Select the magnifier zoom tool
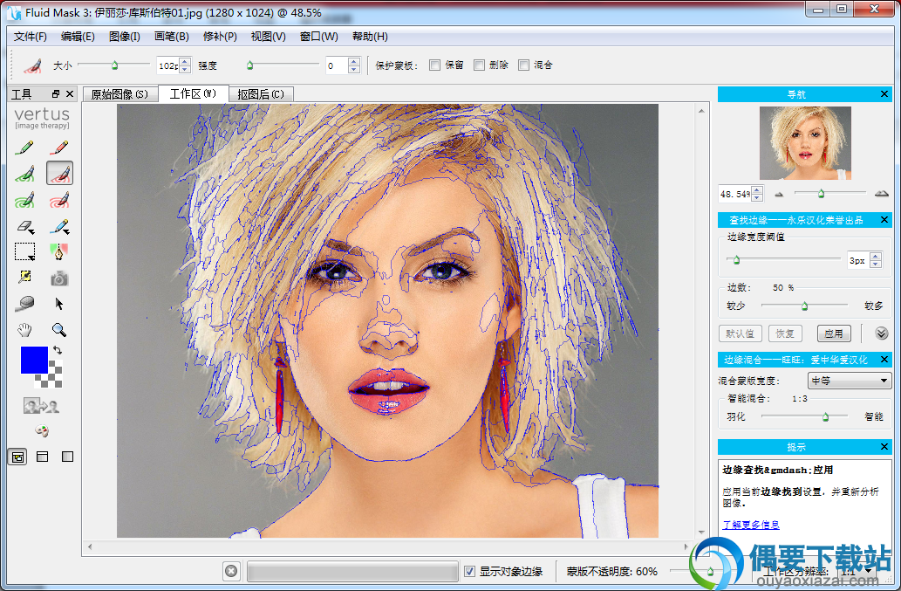 click(58, 329)
